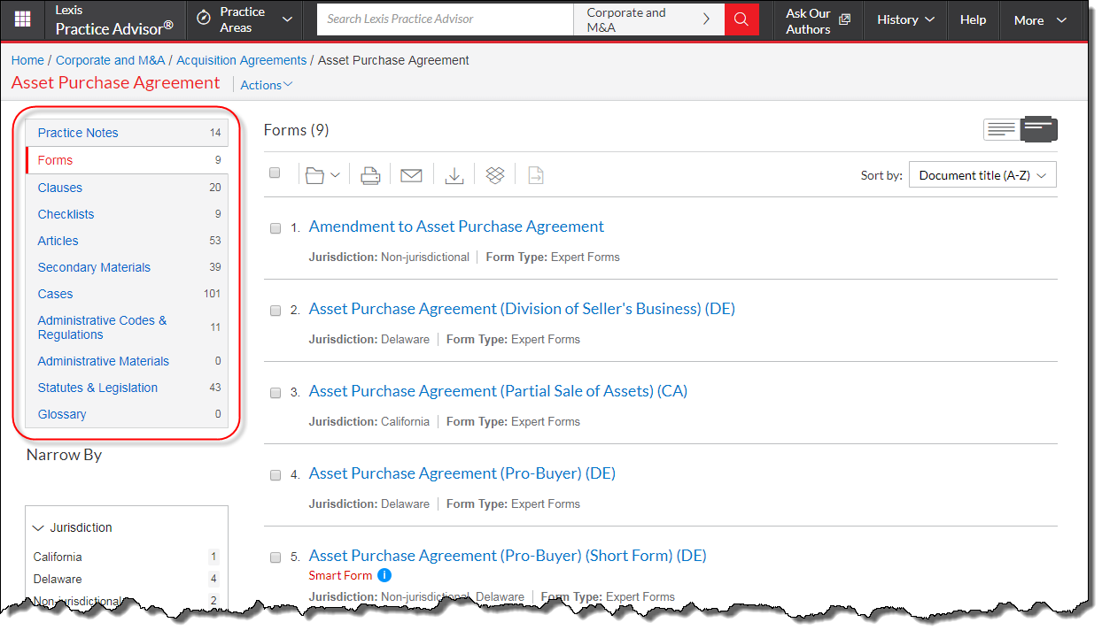
Task: Click the download icon in toolbar
Action: point(454,175)
